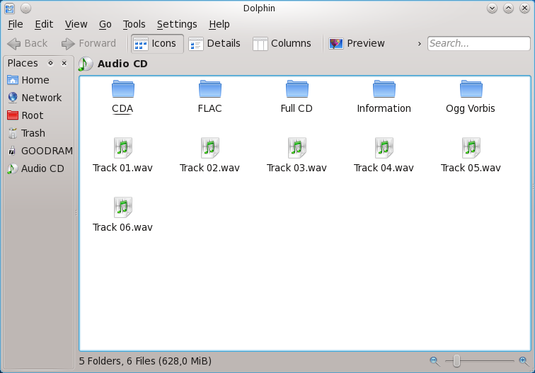Click the Dolphin window menu icon
Image resolution: width=535 pixels, height=373 pixels.
10,8
